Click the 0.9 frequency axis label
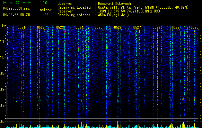Screen dimensions: 202x128 pyautogui.click(x=3, y=74)
